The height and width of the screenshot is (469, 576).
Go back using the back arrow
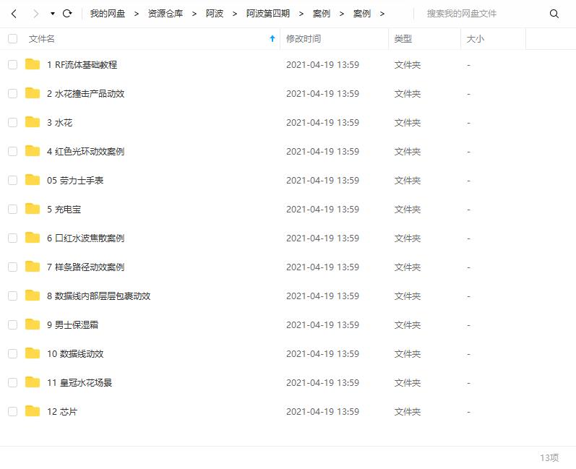pyautogui.click(x=14, y=14)
